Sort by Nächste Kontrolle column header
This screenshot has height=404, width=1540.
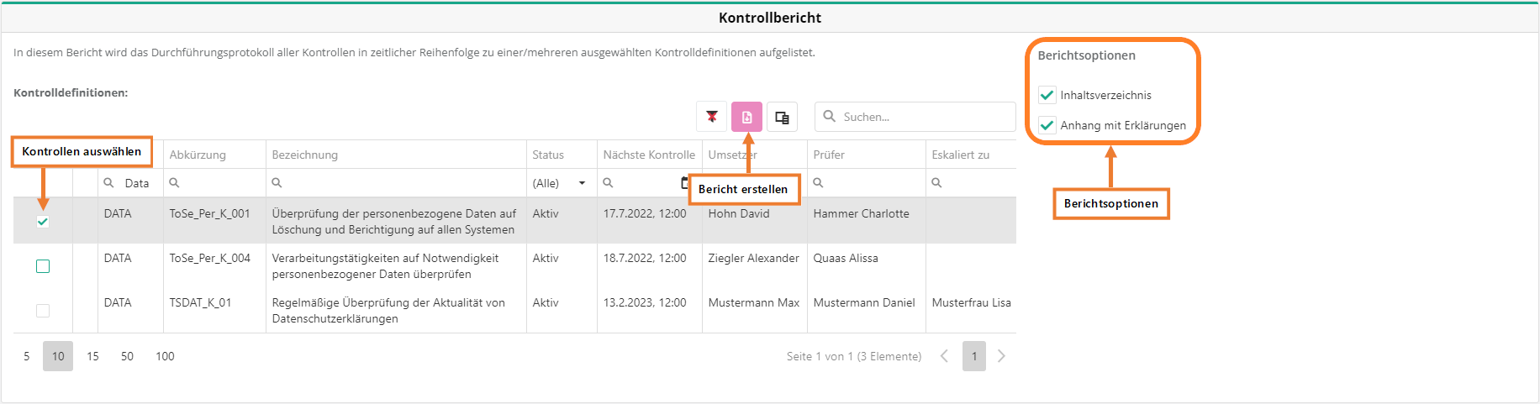pyautogui.click(x=648, y=155)
